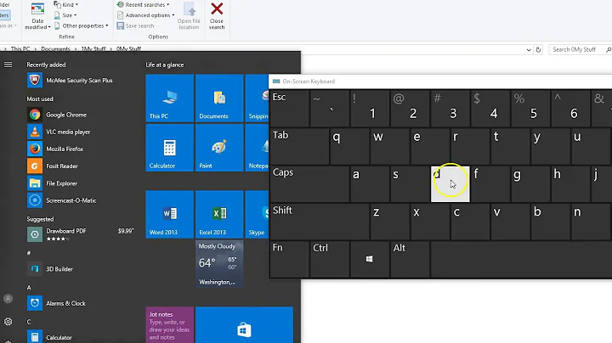Click the number 3 key
This screenshot has width=612, height=343.
coord(450,109)
